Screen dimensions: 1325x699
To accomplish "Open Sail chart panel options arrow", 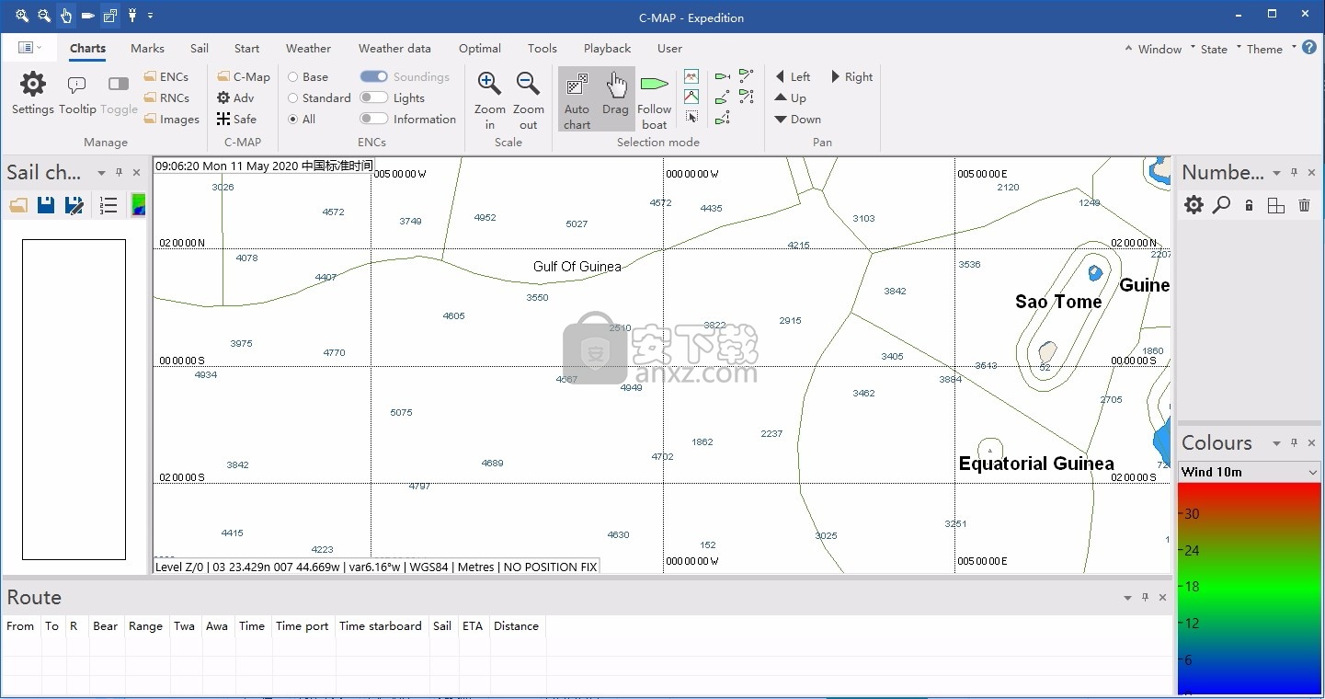I will tap(100, 172).
